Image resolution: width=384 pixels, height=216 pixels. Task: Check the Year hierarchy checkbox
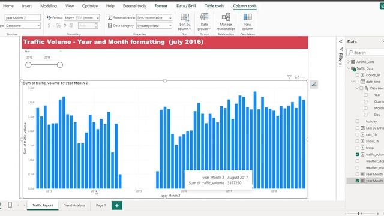pyautogui.click(x=365, y=95)
